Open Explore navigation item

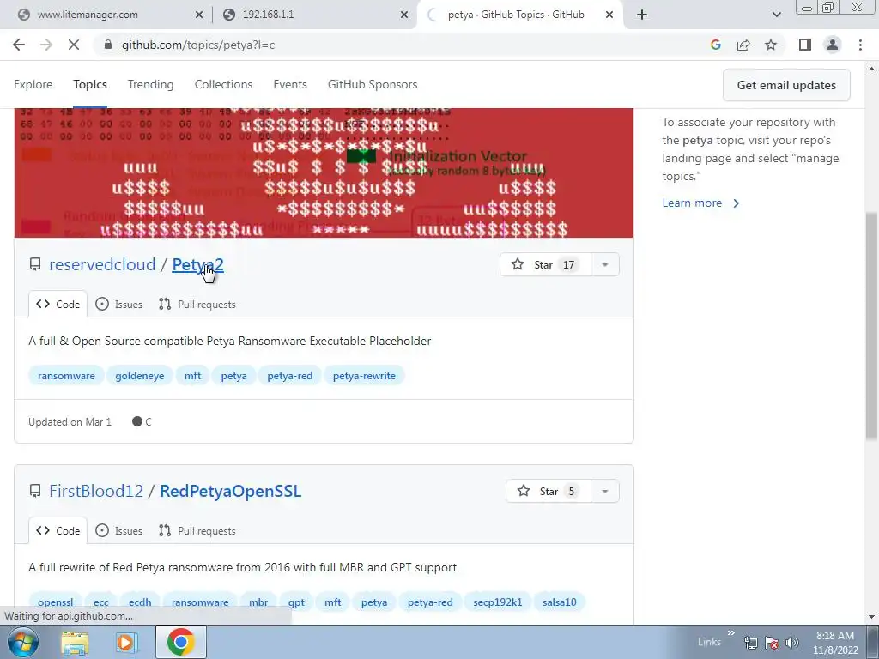[33, 84]
